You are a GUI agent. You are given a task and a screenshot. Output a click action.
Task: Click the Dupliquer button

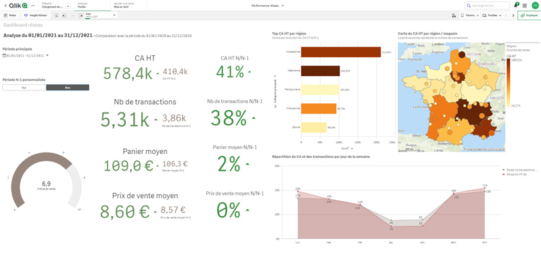pos(529,16)
